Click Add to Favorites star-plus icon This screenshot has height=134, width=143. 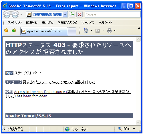(14, 30)
